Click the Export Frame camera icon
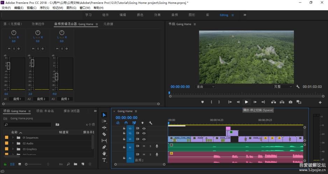The image size is (328, 174). (x=291, y=102)
